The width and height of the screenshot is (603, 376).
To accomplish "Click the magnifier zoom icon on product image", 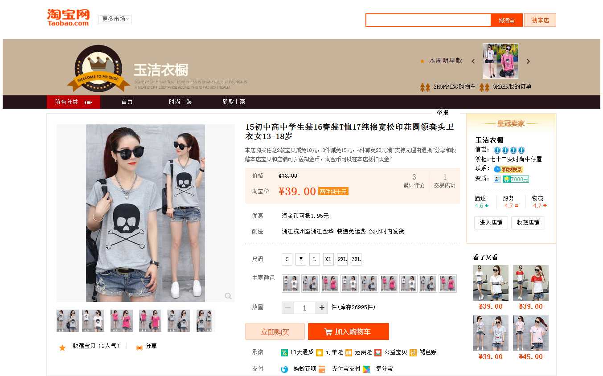I will 228,296.
